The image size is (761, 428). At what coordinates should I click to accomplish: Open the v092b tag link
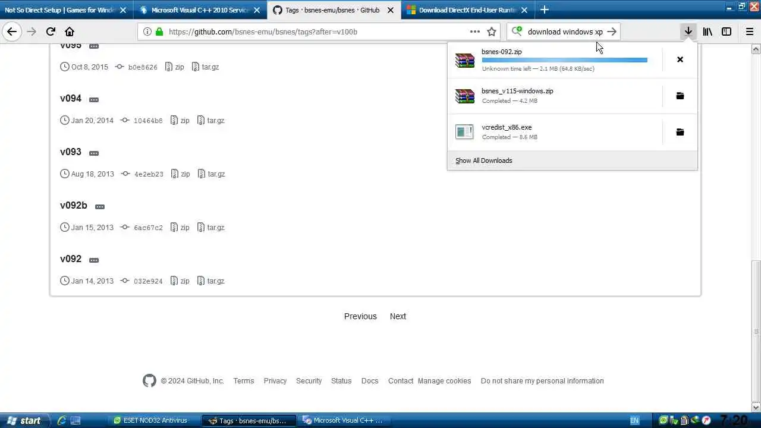[74, 205]
